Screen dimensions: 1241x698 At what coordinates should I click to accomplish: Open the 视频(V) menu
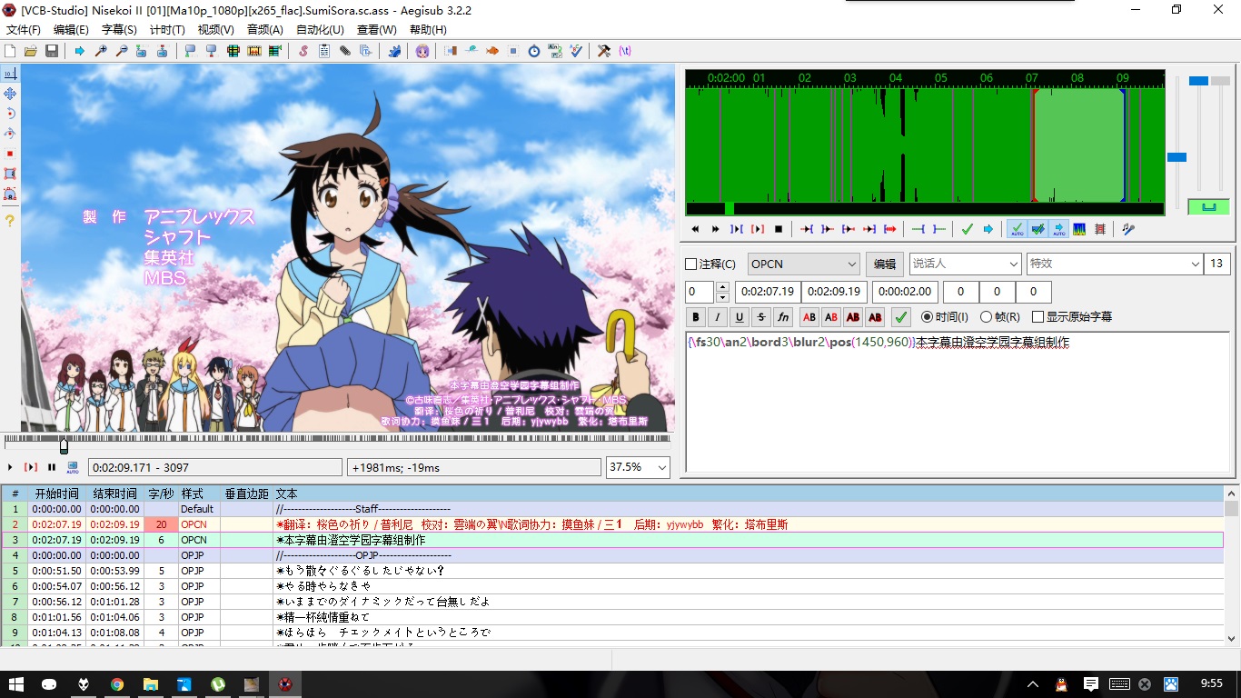215,30
